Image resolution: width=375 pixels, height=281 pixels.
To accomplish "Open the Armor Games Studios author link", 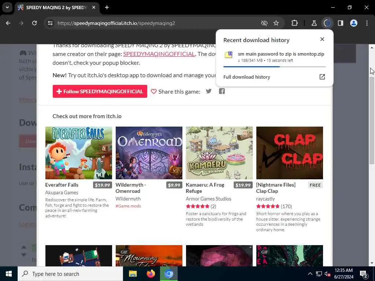I will [208, 199].
